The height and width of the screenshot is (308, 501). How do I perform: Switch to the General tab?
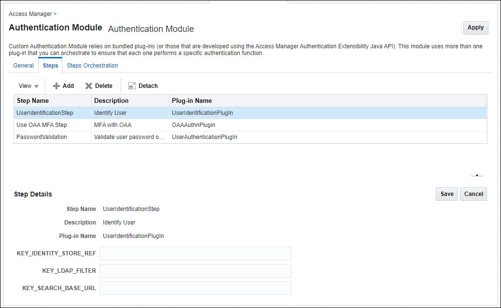tap(23, 65)
